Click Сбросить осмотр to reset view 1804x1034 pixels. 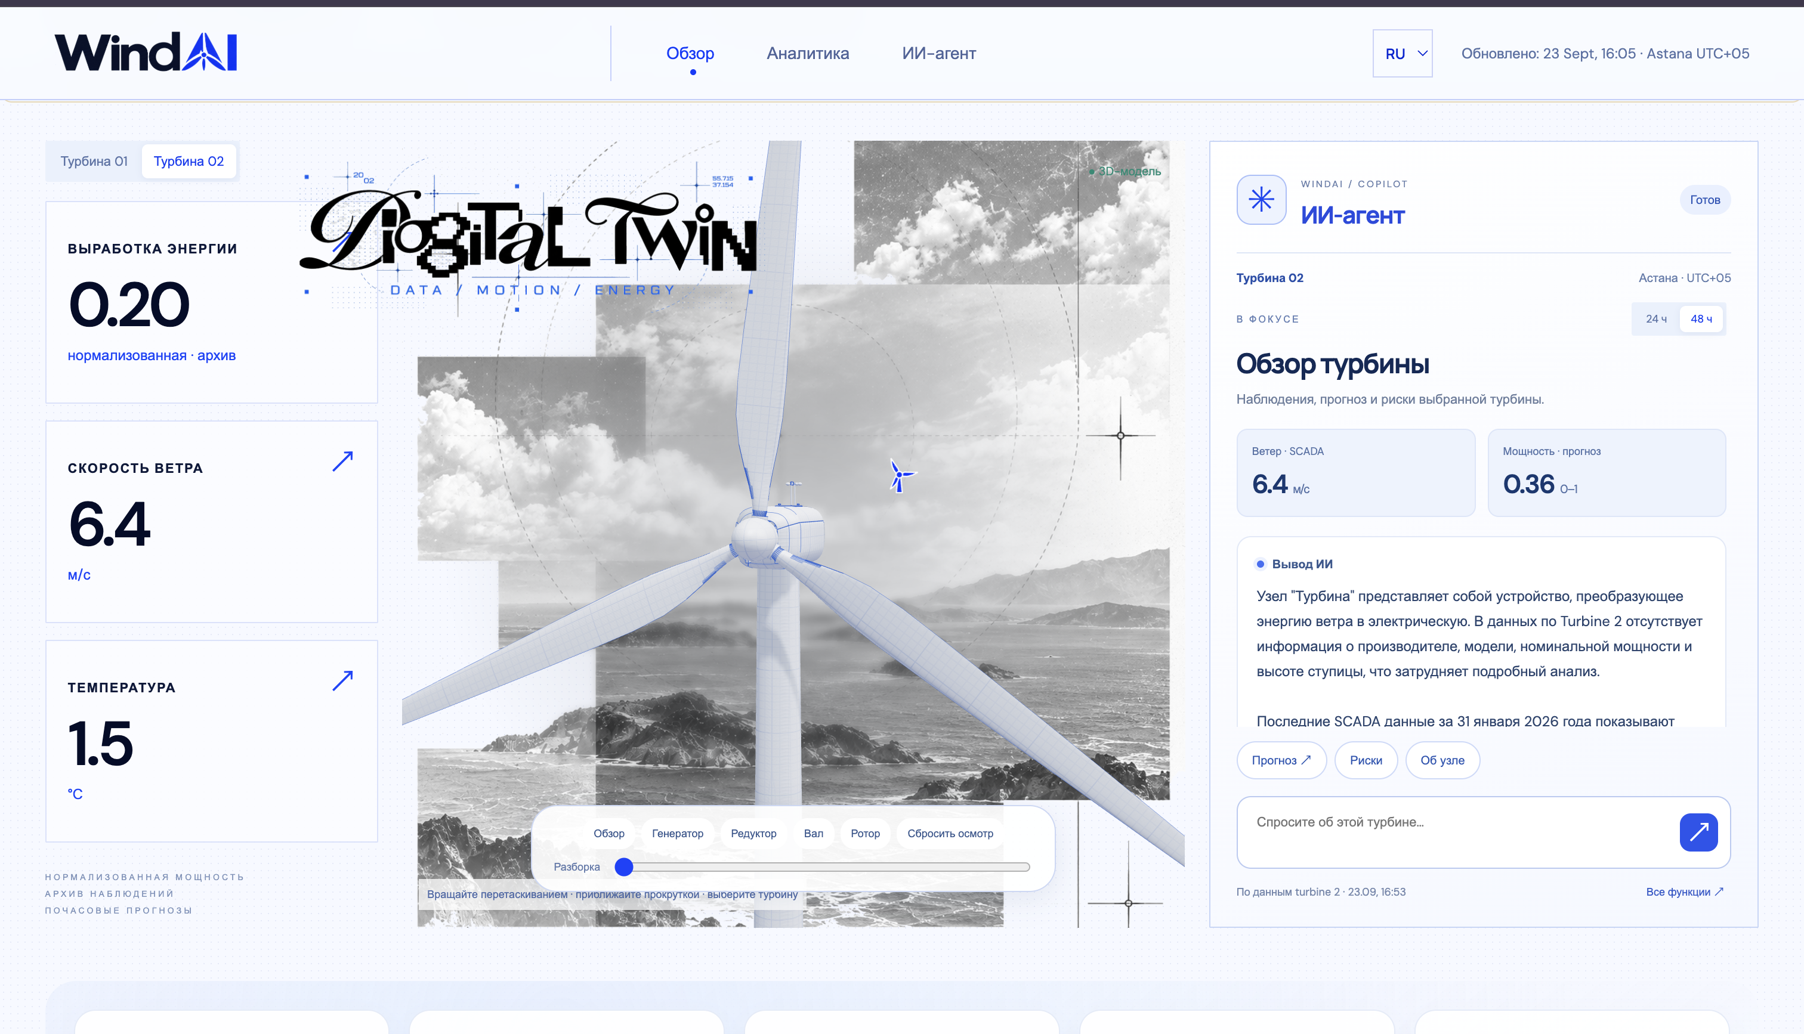tap(950, 833)
